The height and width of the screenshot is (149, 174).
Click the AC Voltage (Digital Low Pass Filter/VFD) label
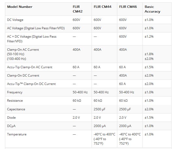pyautogui.click(x=36, y=28)
